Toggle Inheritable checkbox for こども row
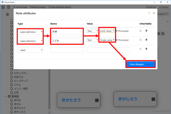Viewport: 171px width, 114px height. pyautogui.click(x=140, y=40)
